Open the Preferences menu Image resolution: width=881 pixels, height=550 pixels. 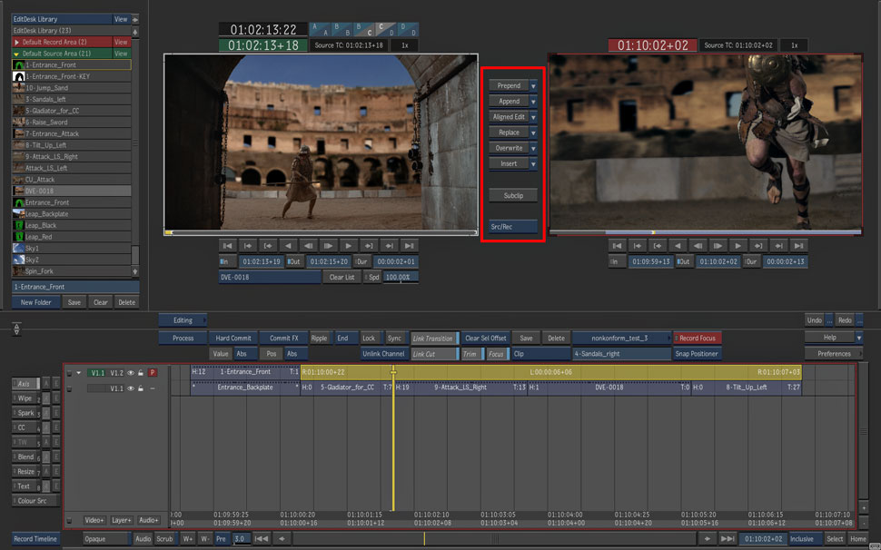click(x=834, y=354)
